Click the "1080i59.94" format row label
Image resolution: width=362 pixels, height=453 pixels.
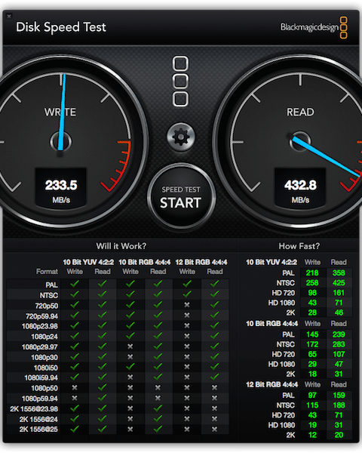[x=41, y=378]
